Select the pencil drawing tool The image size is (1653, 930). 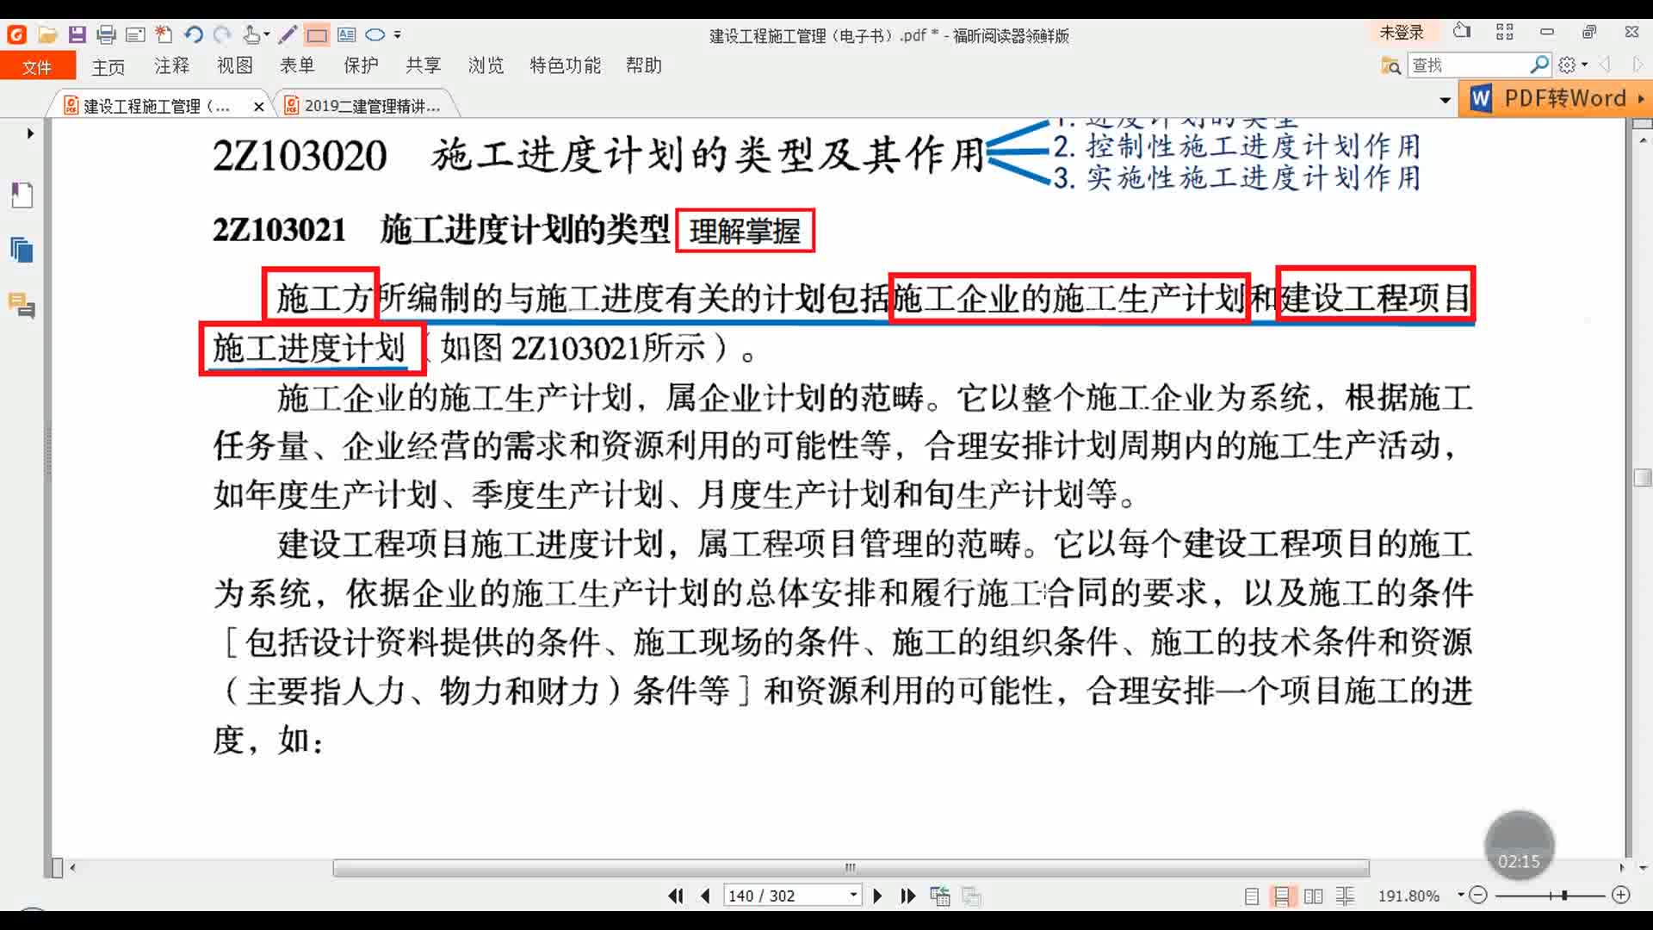(x=288, y=34)
